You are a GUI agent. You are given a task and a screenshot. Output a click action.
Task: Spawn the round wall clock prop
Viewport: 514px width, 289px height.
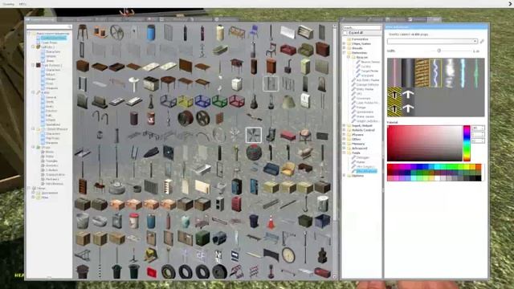point(288,255)
